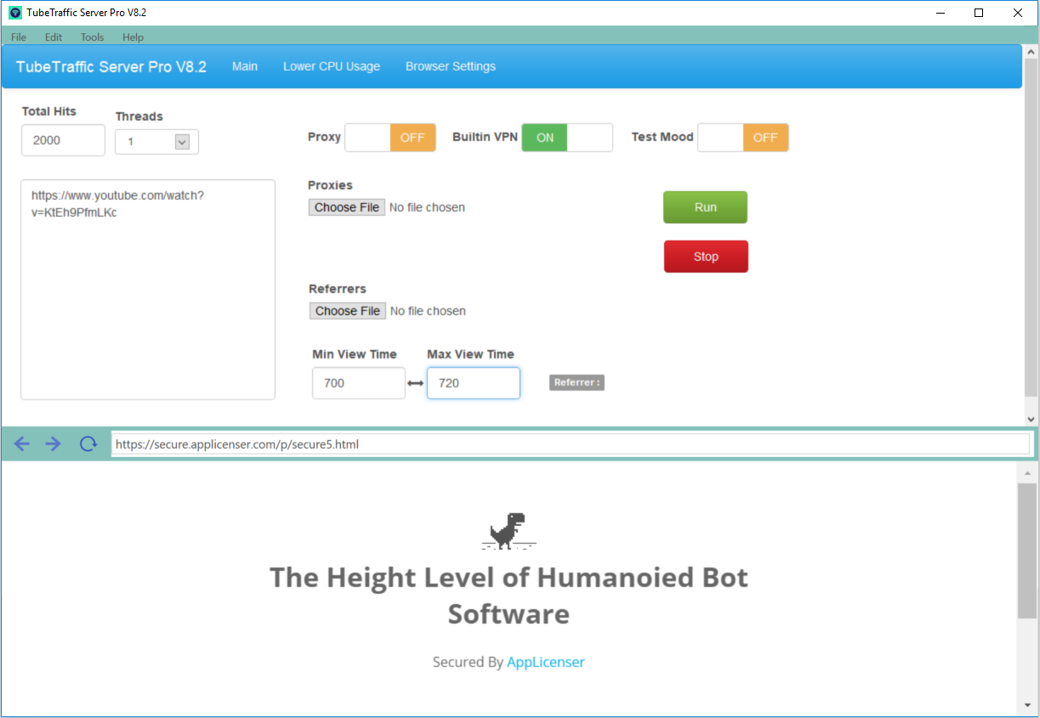This screenshot has height=718, width=1040.
Task: Open the Browser Settings tab
Action: point(450,66)
